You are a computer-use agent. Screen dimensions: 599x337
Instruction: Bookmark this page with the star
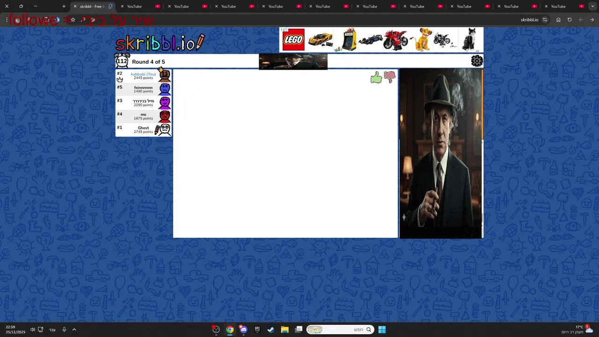(73, 20)
